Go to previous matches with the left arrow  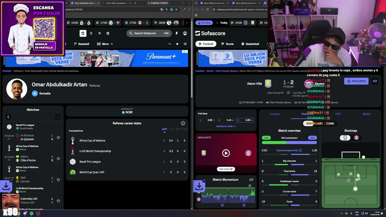click(8, 117)
